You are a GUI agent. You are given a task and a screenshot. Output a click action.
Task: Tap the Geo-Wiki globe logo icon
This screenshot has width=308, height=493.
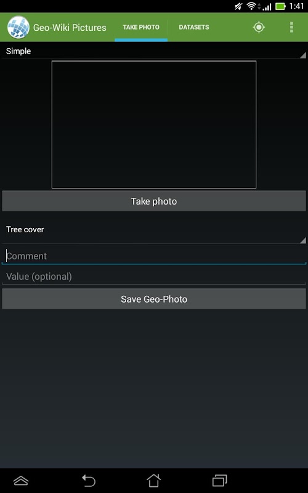pyautogui.click(x=18, y=27)
